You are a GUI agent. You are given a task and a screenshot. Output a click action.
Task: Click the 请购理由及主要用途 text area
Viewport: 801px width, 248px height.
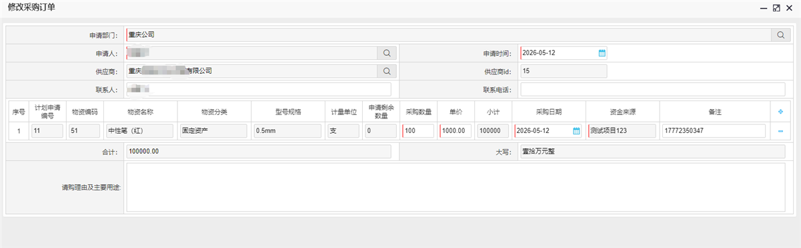point(456,187)
